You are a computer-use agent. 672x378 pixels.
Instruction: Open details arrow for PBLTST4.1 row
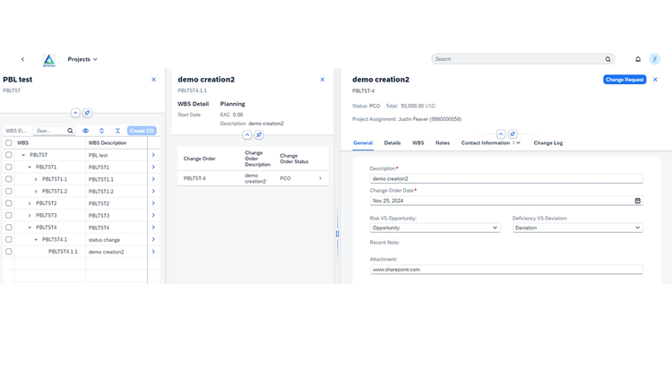pos(153,239)
